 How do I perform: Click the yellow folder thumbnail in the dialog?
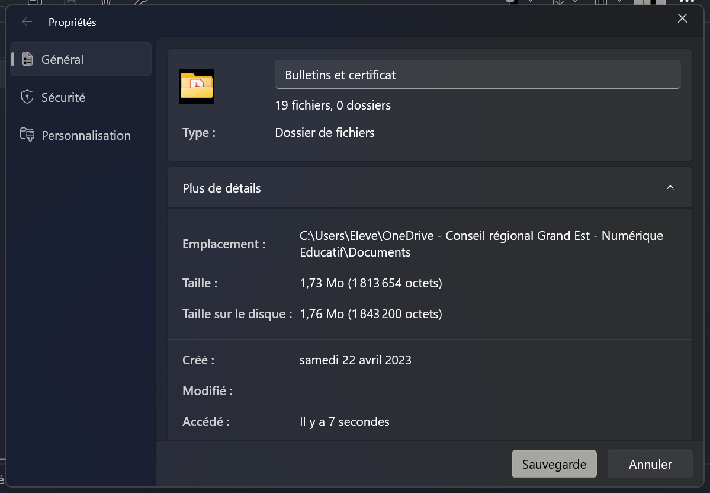[x=196, y=86]
